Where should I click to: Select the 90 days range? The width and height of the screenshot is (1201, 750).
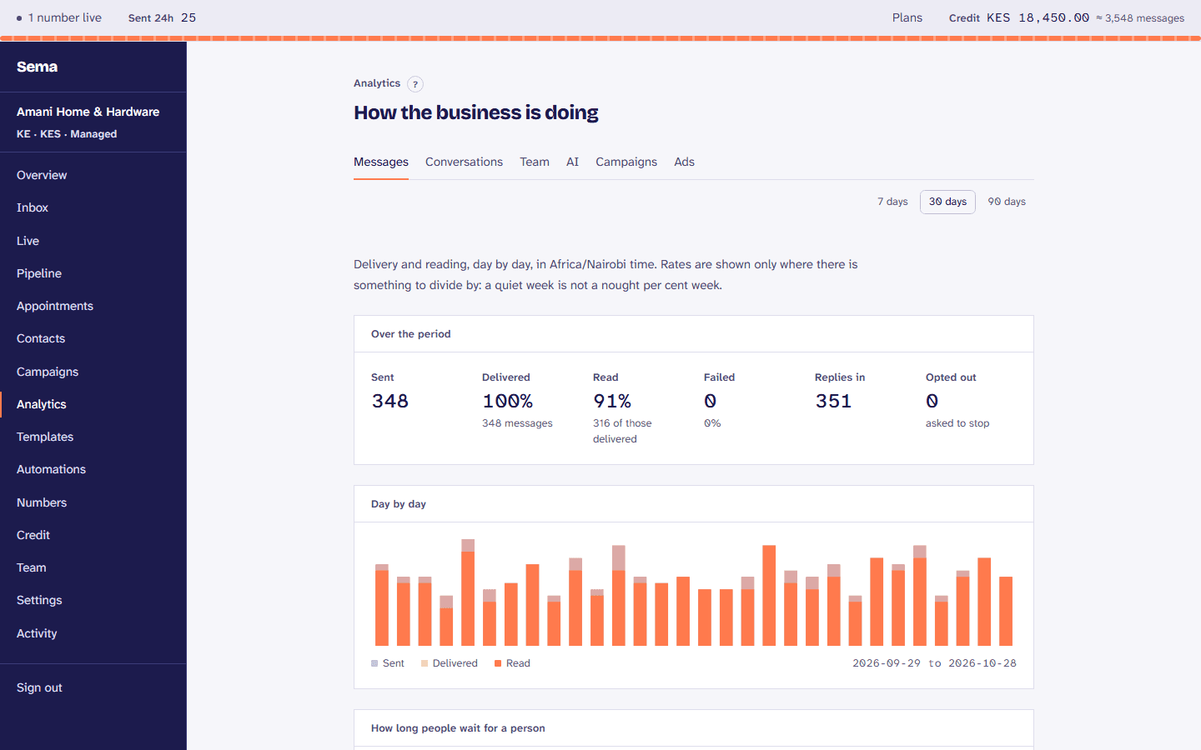pos(1007,202)
